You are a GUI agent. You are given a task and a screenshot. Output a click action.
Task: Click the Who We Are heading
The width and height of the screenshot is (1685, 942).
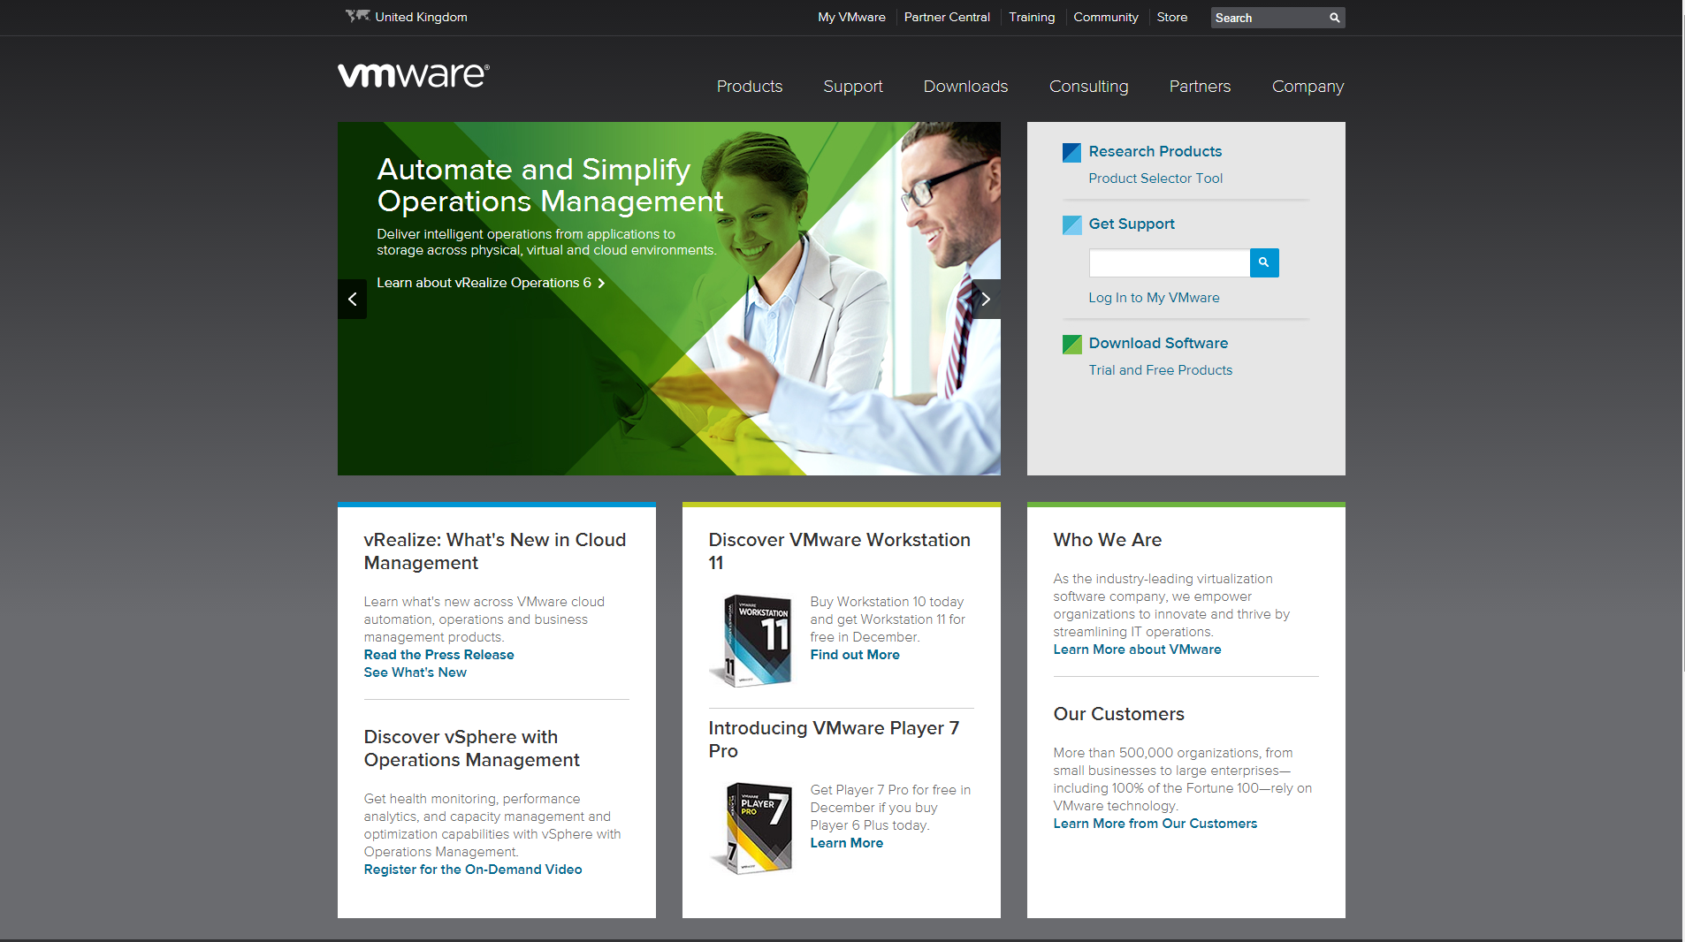(1108, 540)
